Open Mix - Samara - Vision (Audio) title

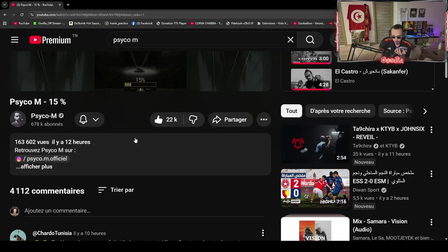(x=380, y=225)
